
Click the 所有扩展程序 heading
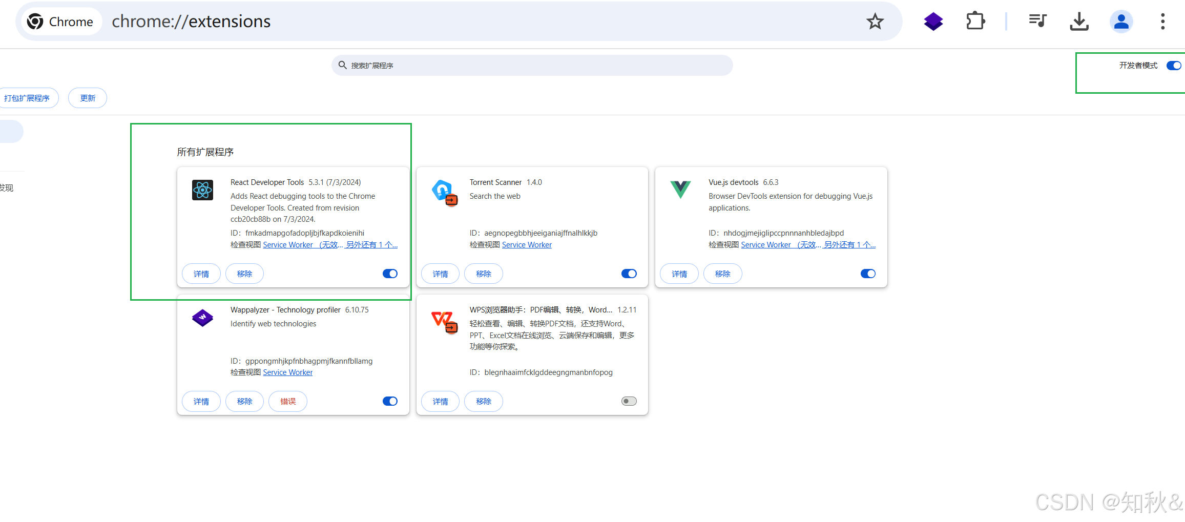coord(205,152)
